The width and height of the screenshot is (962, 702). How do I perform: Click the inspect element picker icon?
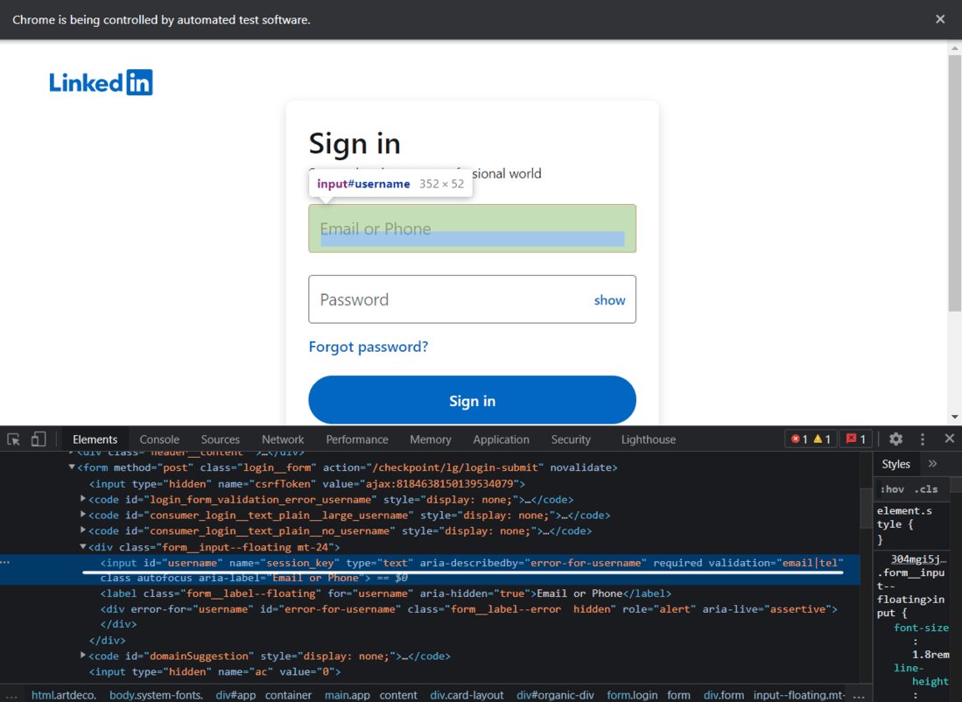13,439
